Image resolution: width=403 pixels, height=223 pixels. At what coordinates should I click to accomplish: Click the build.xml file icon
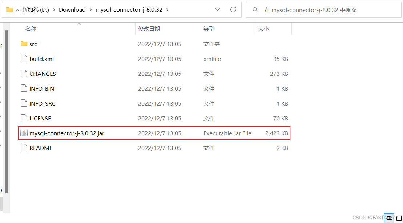pos(24,59)
